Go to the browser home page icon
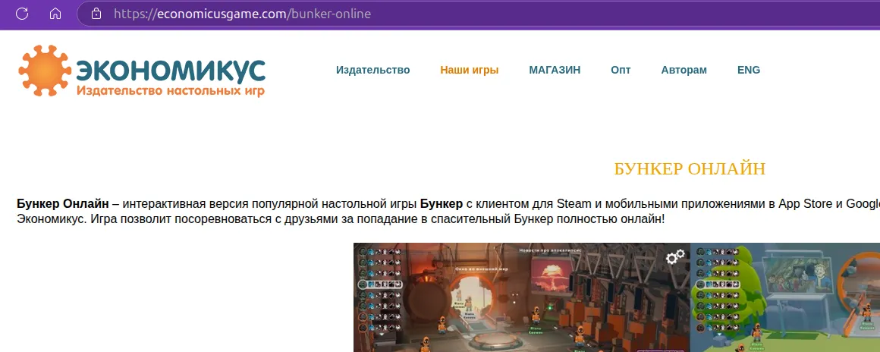Image resolution: width=880 pixels, height=352 pixels. tap(55, 14)
